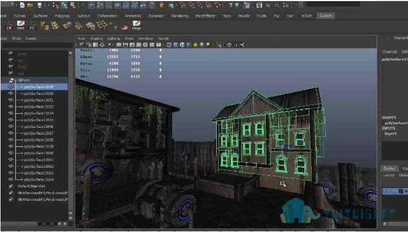Switch to the Curves shelf tab
The image size is (408, 232).
pyautogui.click(x=20, y=16)
